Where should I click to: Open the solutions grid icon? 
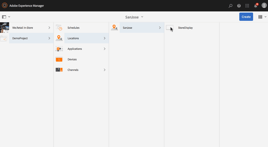pos(247,6)
